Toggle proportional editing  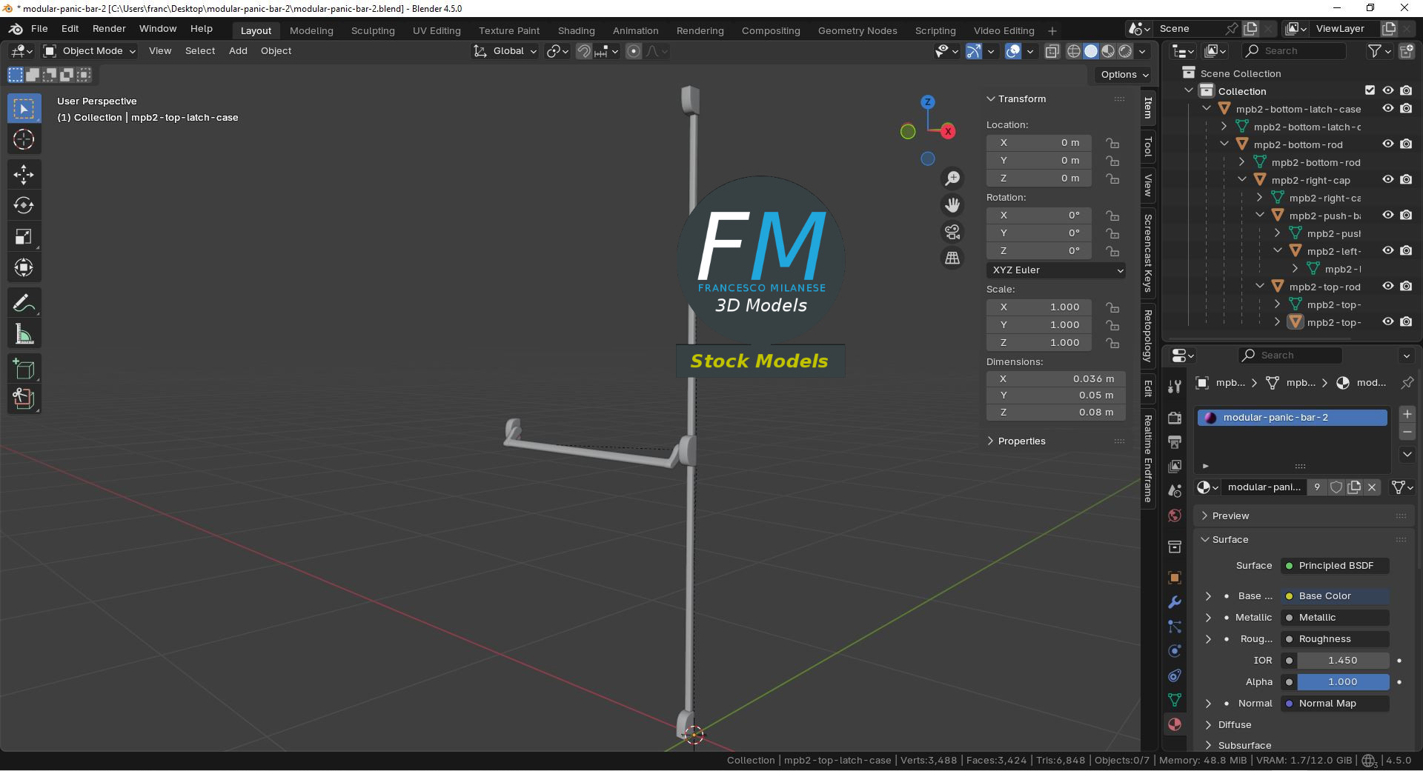click(x=634, y=51)
